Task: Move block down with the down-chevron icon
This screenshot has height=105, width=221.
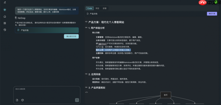Action: point(100,47)
